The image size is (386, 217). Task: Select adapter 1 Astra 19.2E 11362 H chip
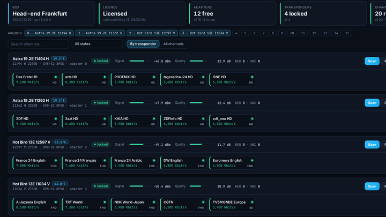pos(100,33)
